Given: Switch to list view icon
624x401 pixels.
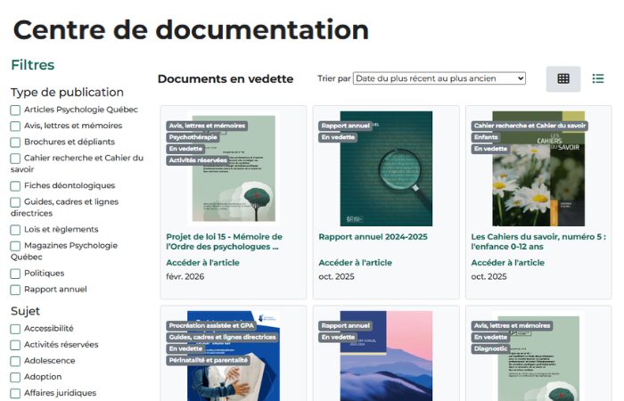Looking at the screenshot, I should [598, 78].
